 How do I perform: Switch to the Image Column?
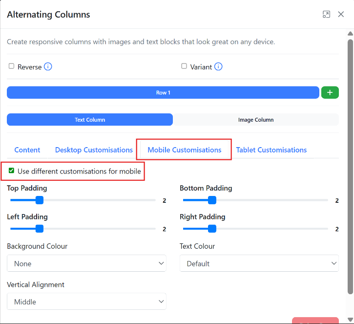[256, 120]
